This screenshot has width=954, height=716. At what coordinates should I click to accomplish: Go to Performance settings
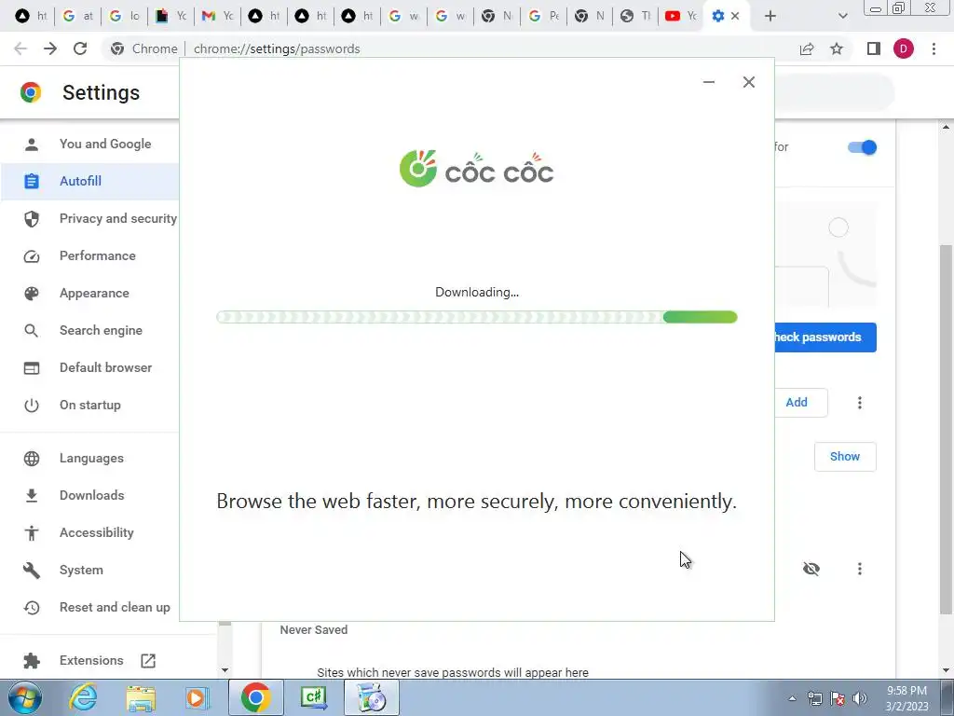point(97,255)
